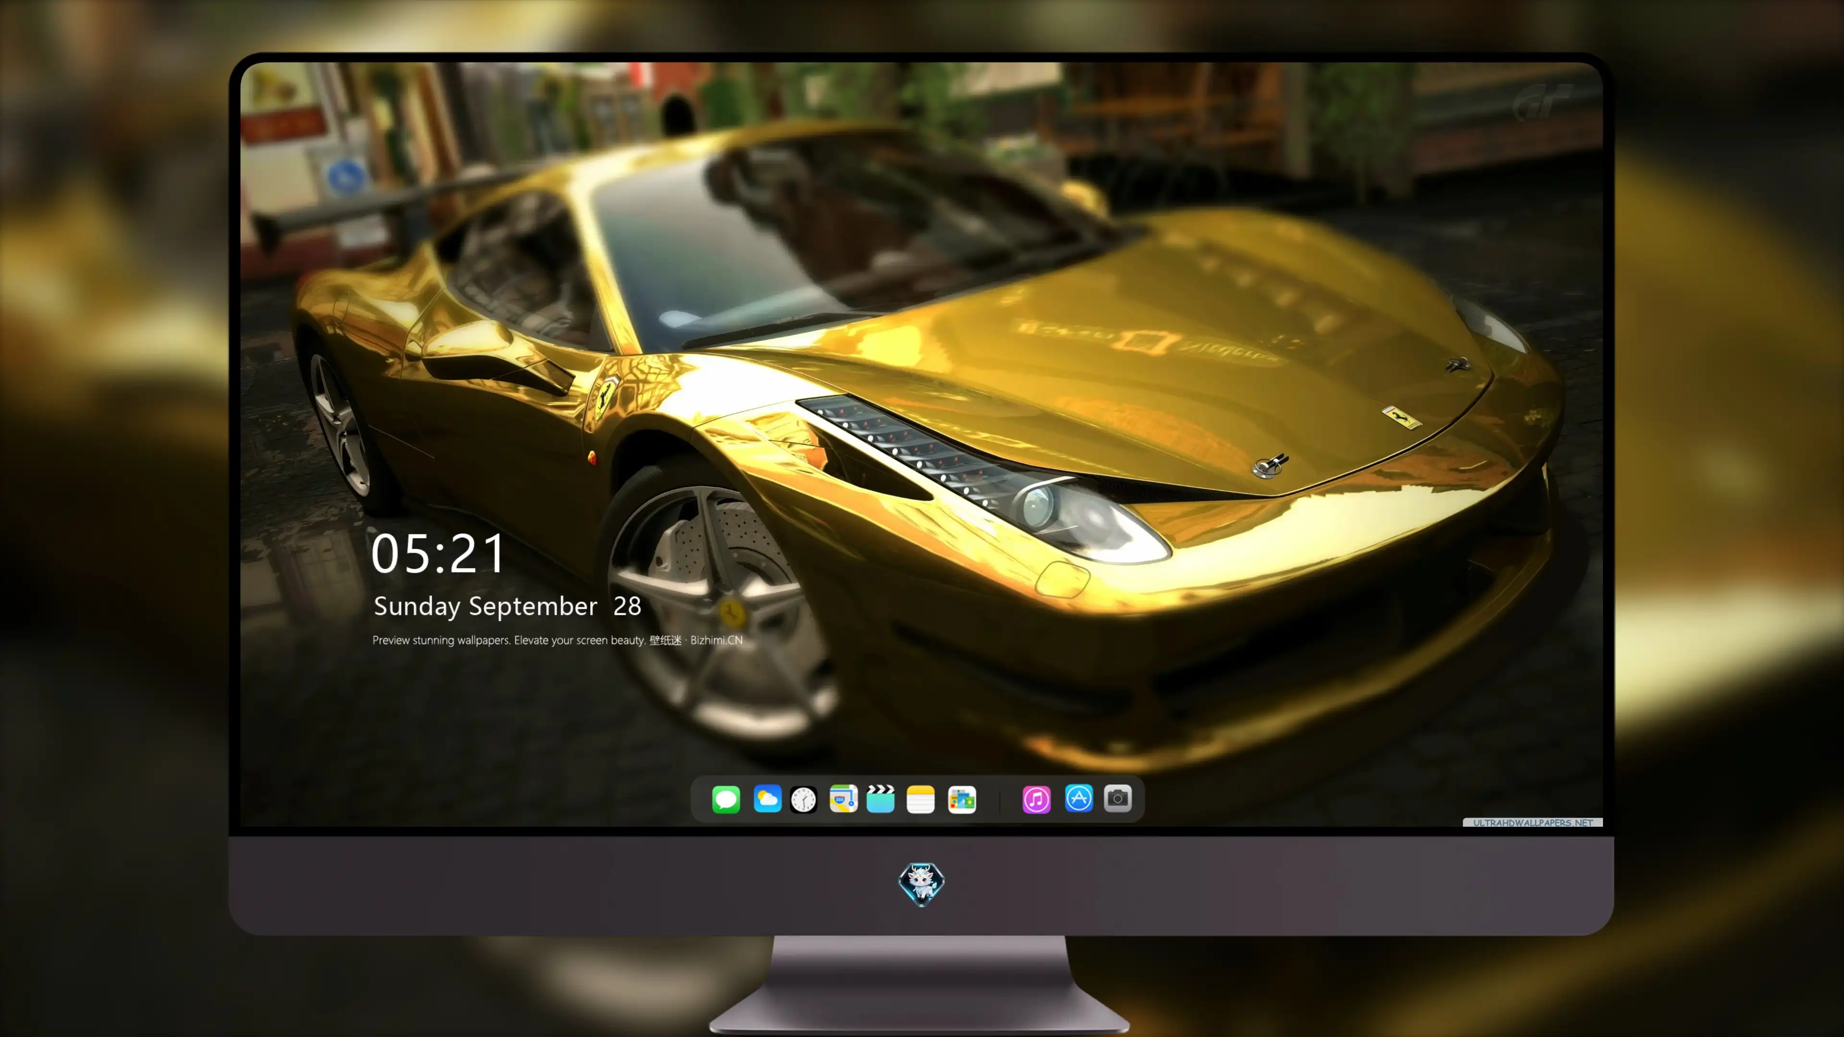
Task: Launch the iTunes Store music app
Action: (1037, 799)
